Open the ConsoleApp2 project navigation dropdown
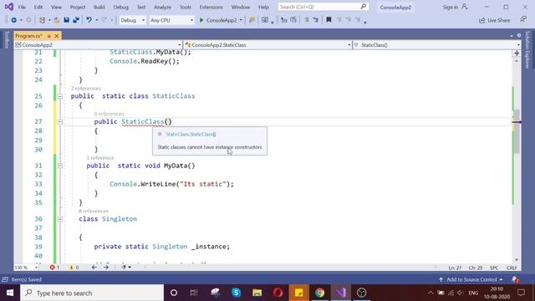Screen dimensions: 535x301 (99, 45)
